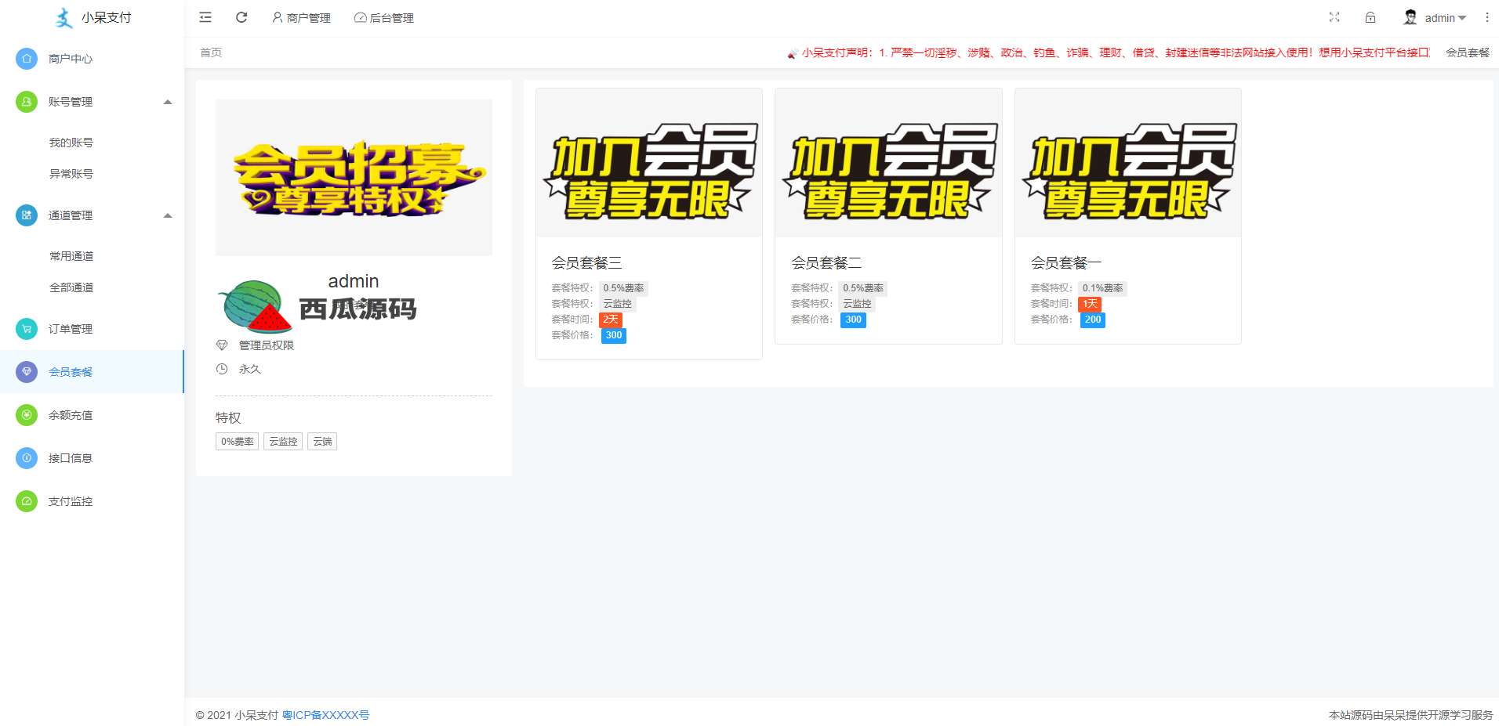
Task: Click 云监控 tag in 会员套餐二
Action: [x=858, y=304]
